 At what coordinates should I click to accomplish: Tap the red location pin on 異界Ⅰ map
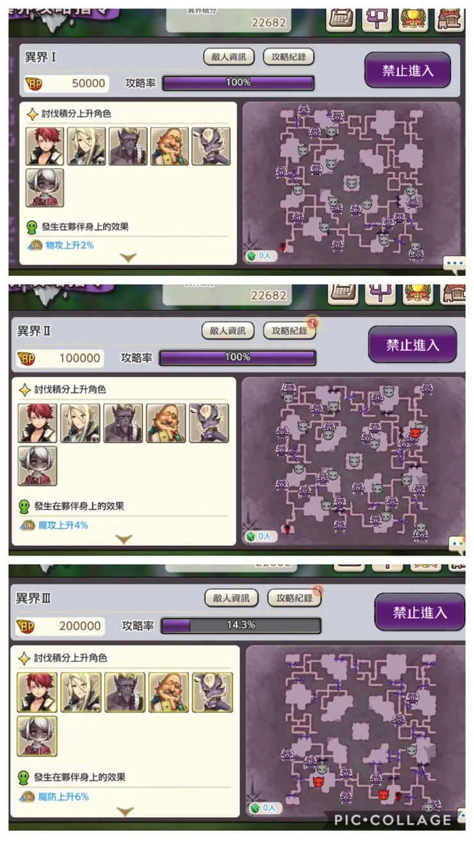click(x=283, y=246)
